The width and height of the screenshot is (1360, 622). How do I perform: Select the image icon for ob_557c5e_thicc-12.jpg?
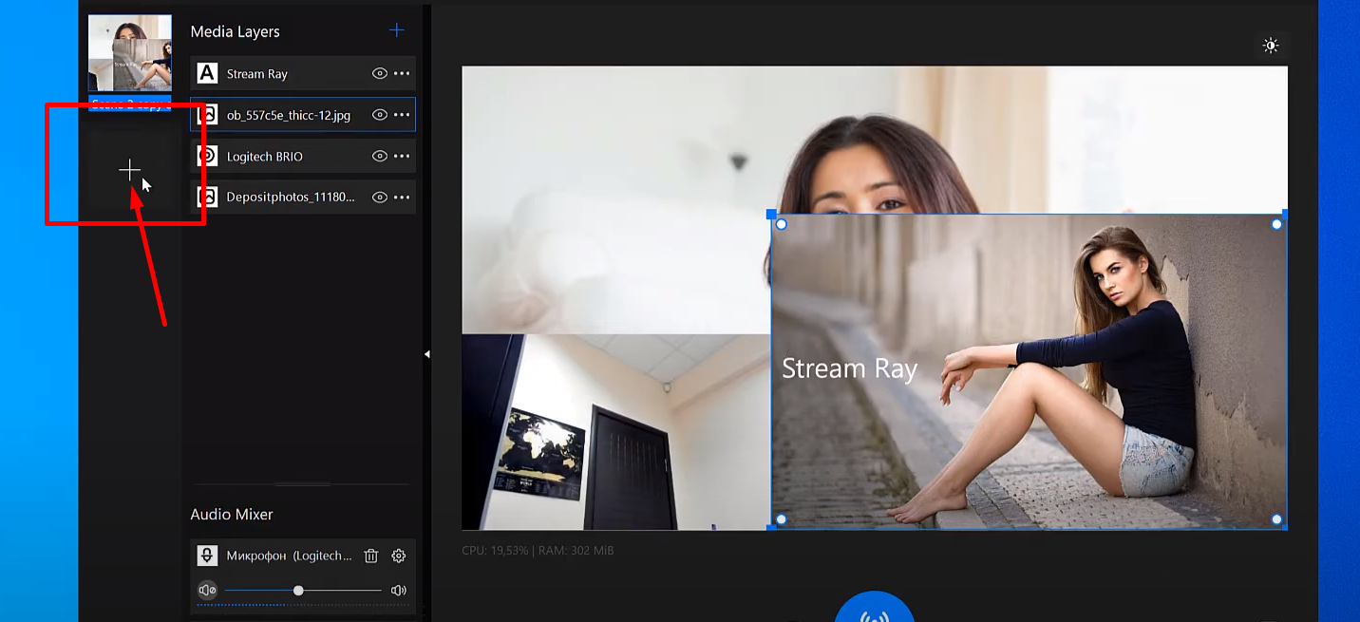[x=209, y=114]
